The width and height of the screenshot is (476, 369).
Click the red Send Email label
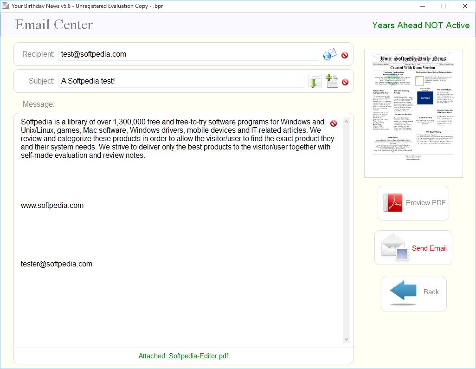click(429, 248)
